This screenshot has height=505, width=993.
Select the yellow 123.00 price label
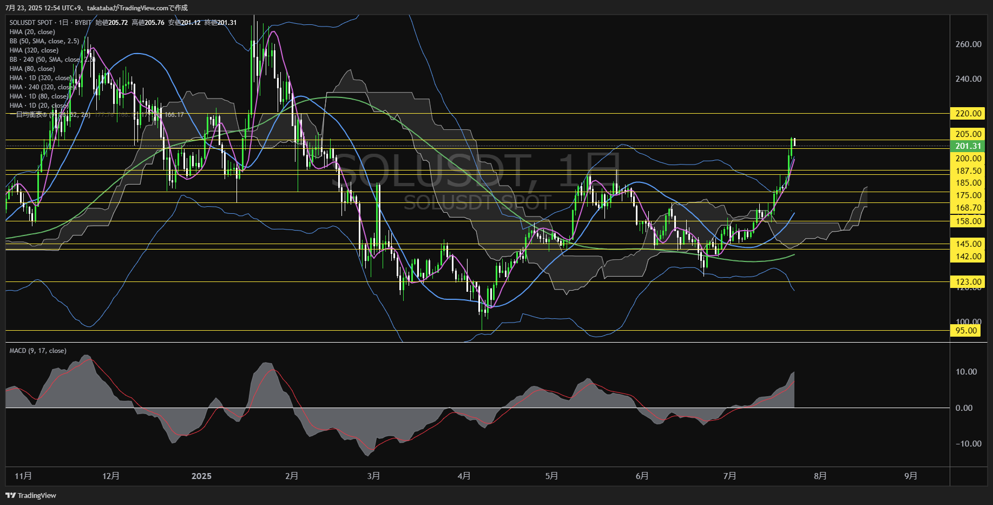[968, 282]
